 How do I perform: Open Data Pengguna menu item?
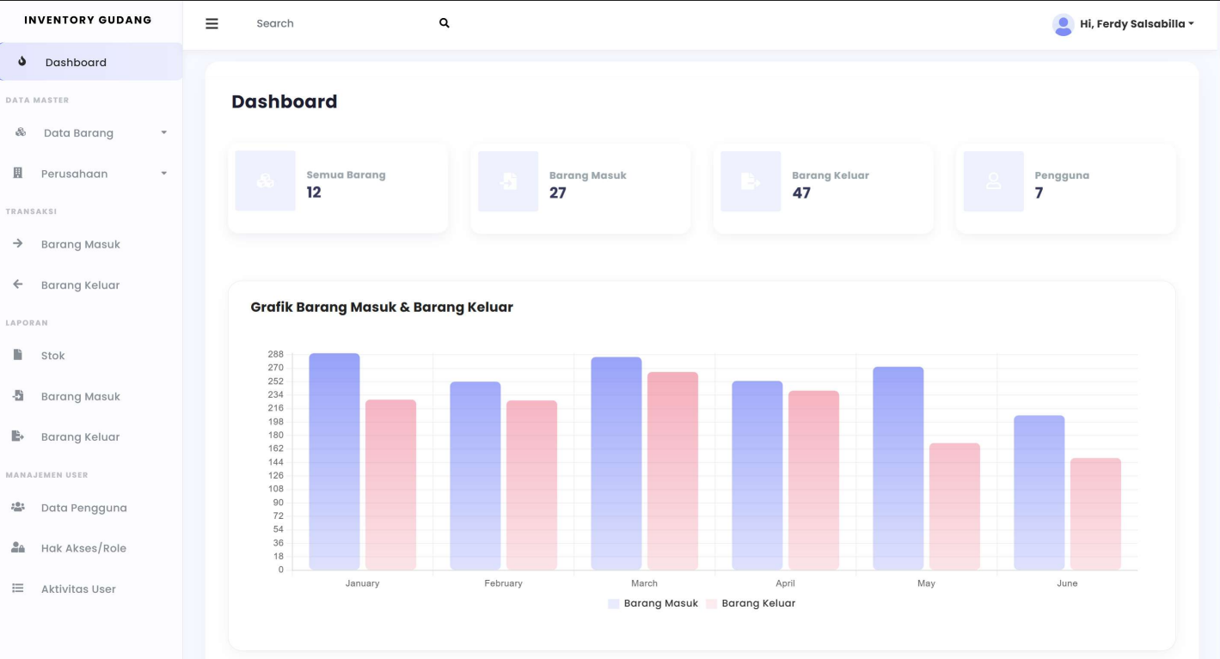tap(83, 508)
